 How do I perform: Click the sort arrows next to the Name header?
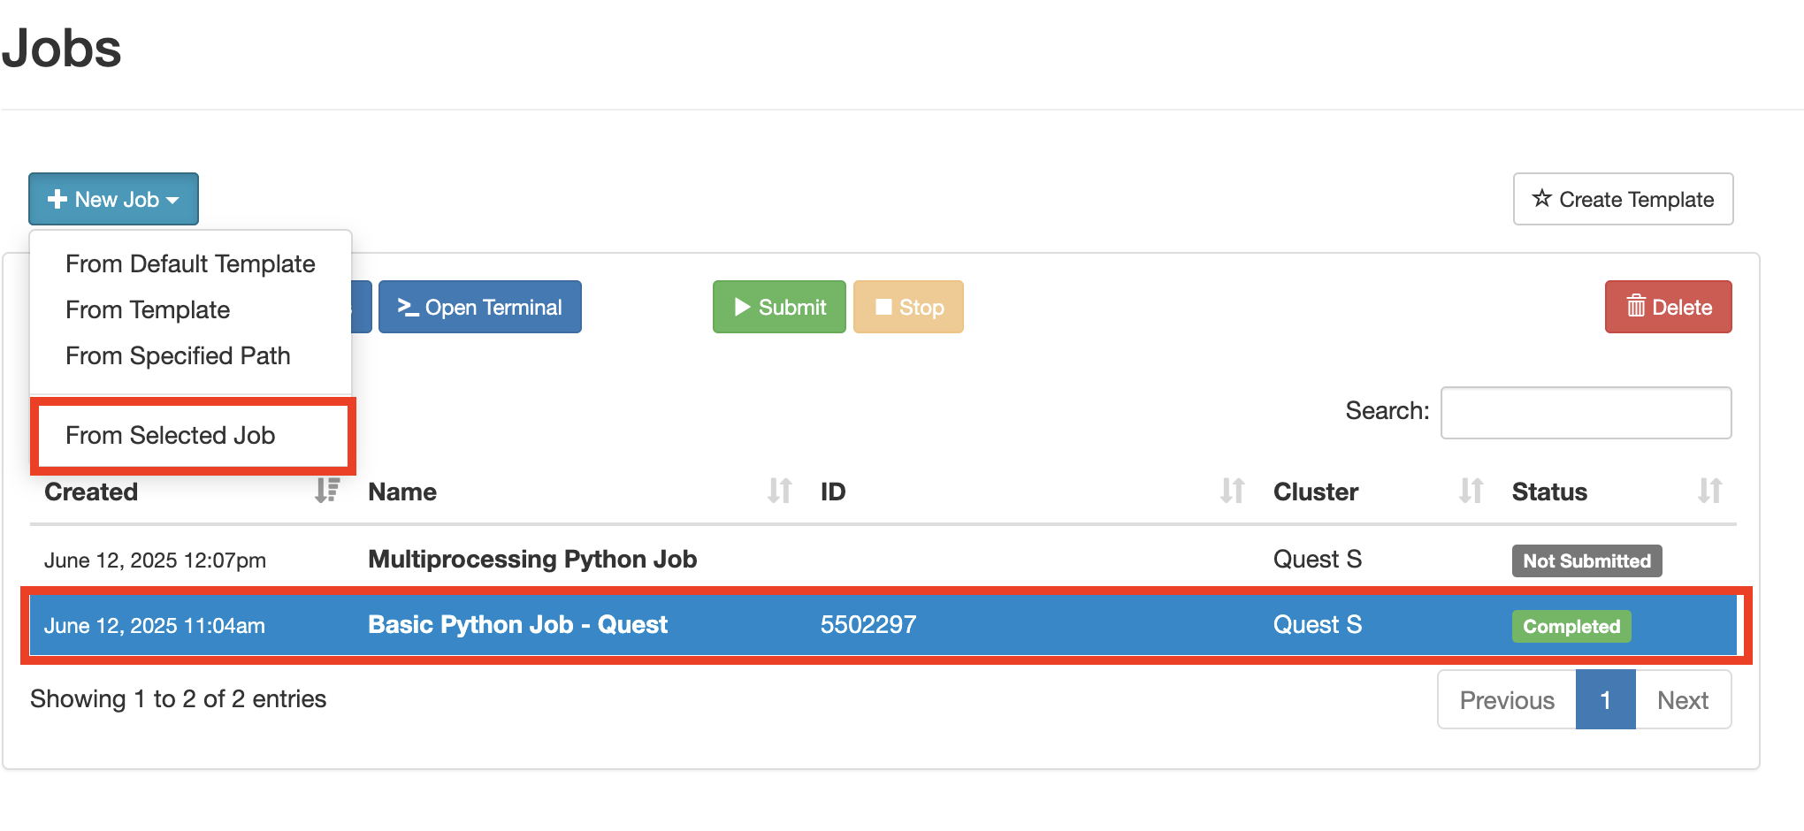pyautogui.click(x=779, y=492)
